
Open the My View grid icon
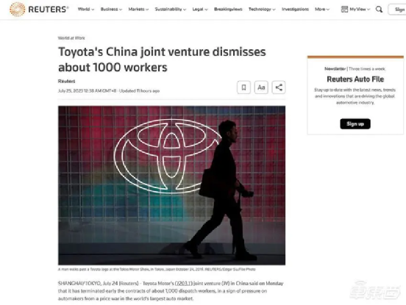point(344,10)
